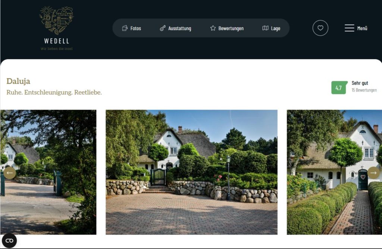382x249 pixels.
Task: Click the Ausstattung key icon
Action: point(163,28)
